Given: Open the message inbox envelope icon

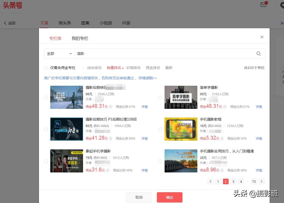Looking at the screenshot, I should [263, 5].
